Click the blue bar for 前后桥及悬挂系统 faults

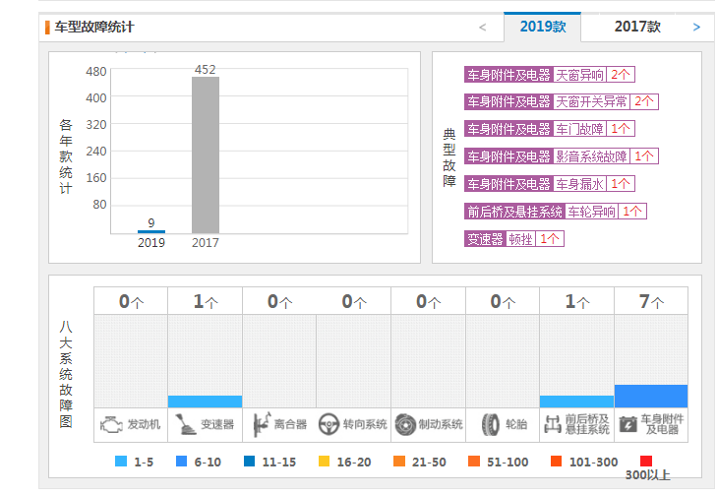576,402
